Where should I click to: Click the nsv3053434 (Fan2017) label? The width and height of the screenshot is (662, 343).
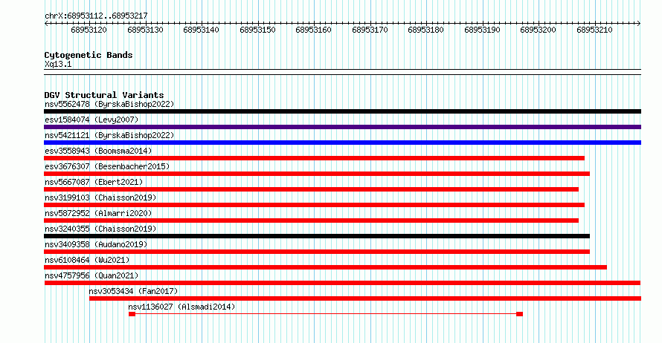133,291
